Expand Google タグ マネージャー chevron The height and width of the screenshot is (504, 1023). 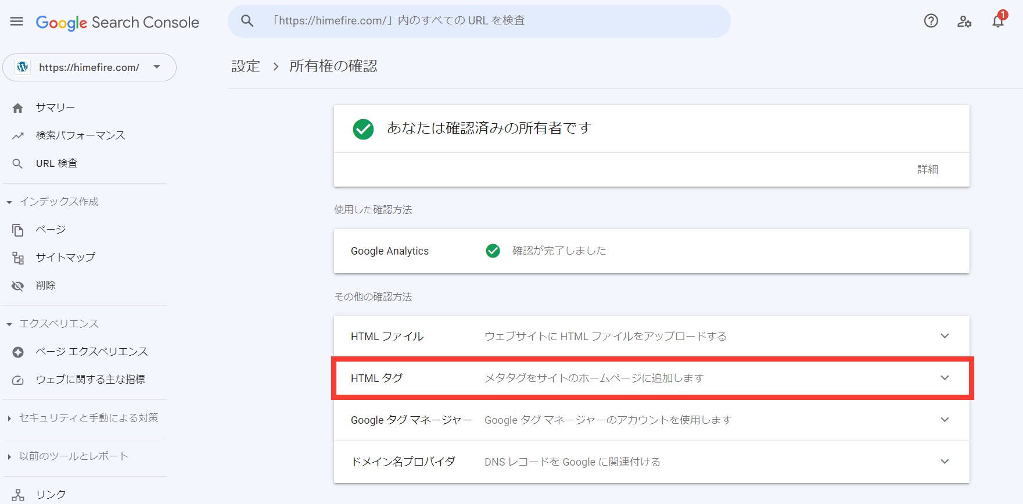pos(945,420)
